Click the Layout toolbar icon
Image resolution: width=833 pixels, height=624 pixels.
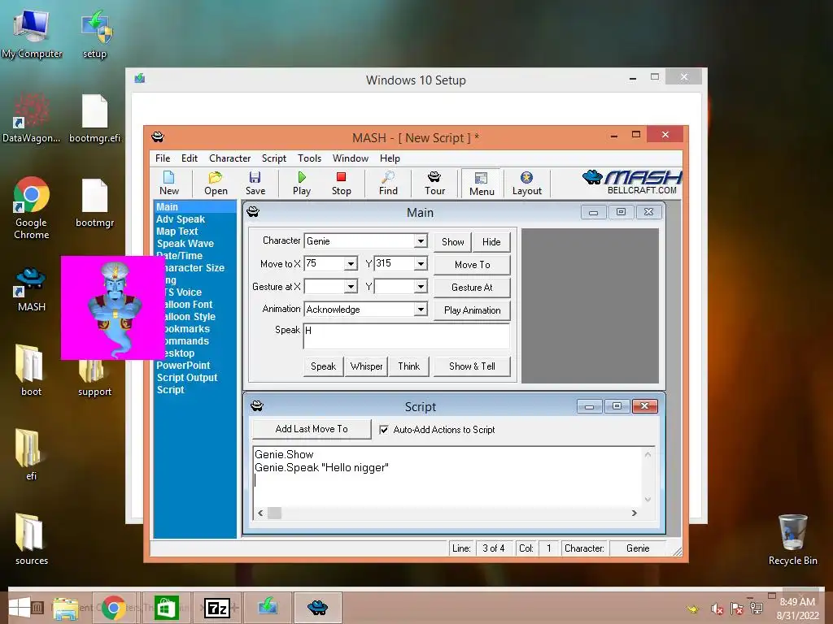pos(526,183)
